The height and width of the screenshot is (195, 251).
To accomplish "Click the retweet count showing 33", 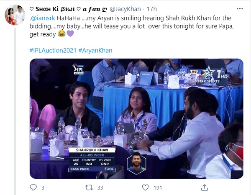I will pos(100,188).
